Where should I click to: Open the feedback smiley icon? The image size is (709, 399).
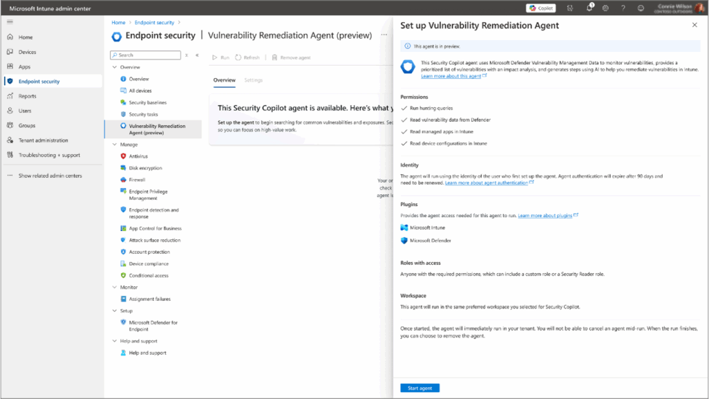click(x=640, y=8)
